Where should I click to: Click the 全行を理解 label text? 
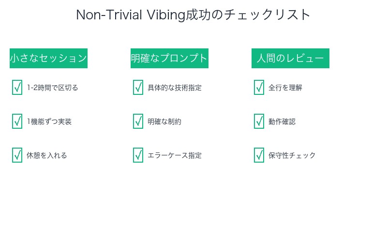285,88
